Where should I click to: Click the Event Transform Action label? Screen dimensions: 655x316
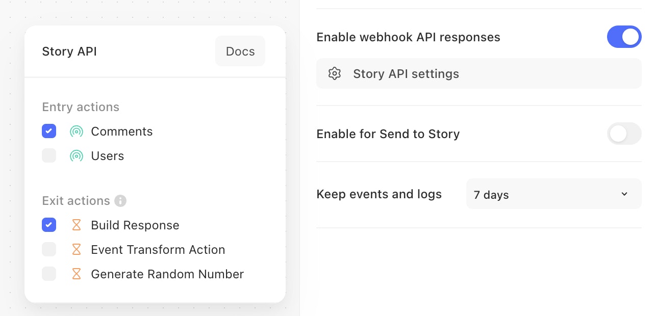pos(158,250)
